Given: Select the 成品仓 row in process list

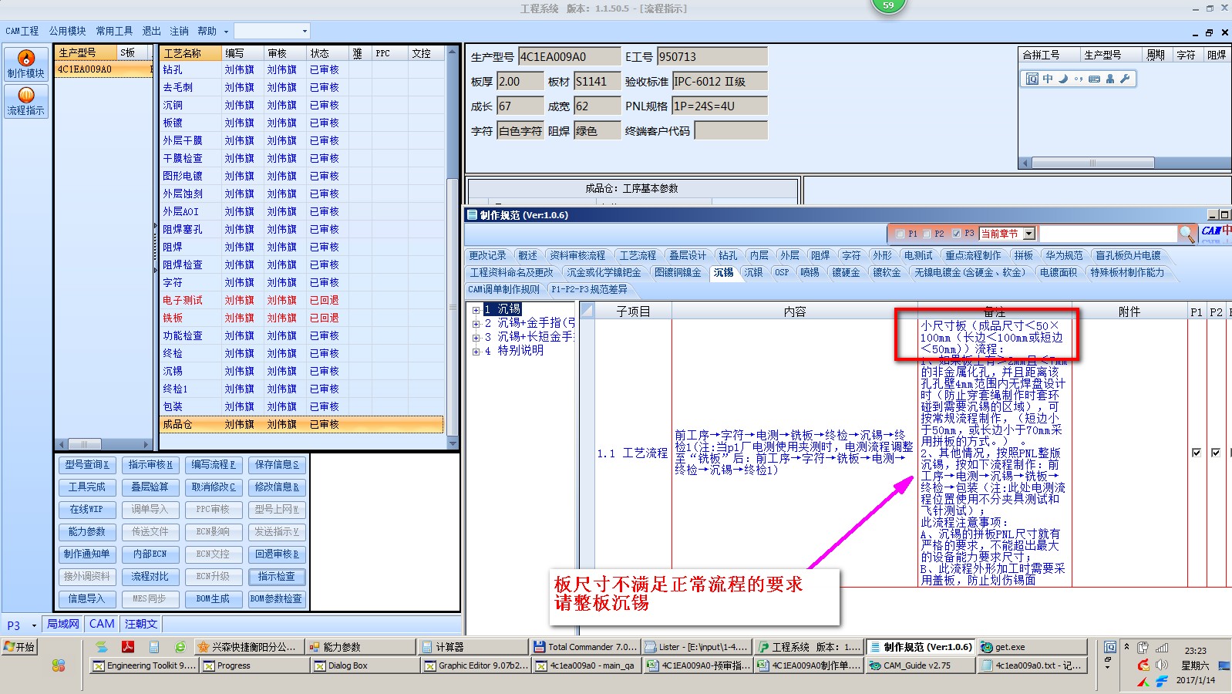Looking at the screenshot, I should 301,424.
